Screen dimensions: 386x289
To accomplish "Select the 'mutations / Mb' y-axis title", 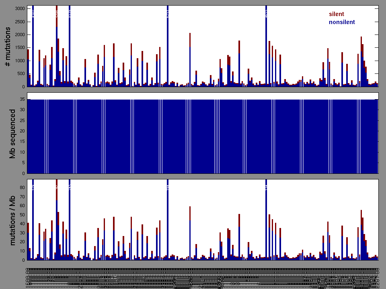I will [x=12, y=220].
